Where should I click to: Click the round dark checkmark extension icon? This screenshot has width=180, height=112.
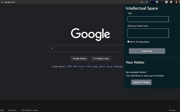tap(162, 2)
